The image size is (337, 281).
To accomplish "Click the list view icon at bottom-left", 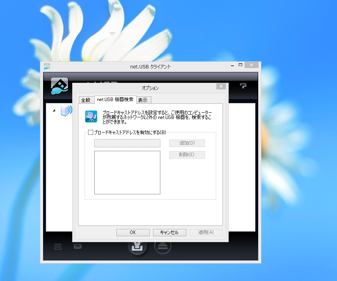I will (58, 247).
